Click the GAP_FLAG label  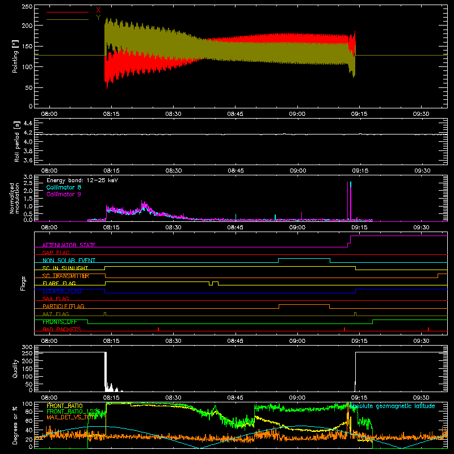click(56, 253)
